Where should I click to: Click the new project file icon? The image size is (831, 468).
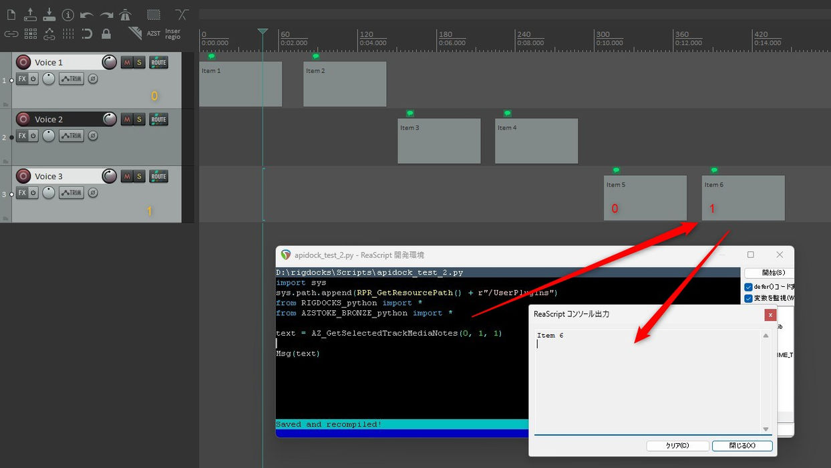point(11,14)
